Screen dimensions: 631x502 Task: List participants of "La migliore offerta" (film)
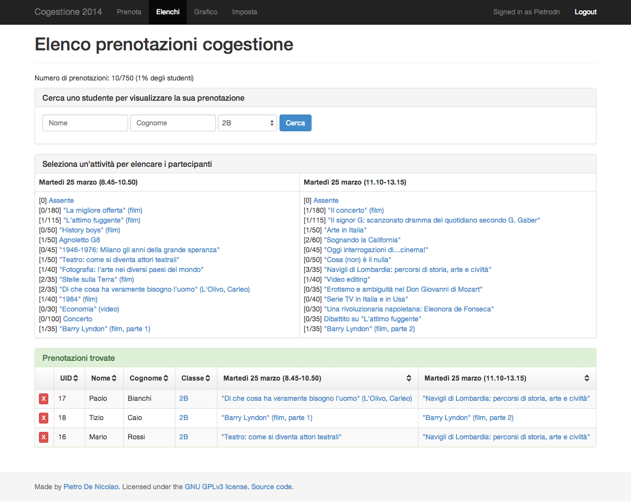pyautogui.click(x=103, y=210)
